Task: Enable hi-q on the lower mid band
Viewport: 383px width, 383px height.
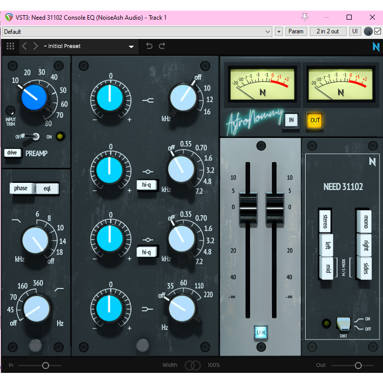Action: (x=147, y=252)
